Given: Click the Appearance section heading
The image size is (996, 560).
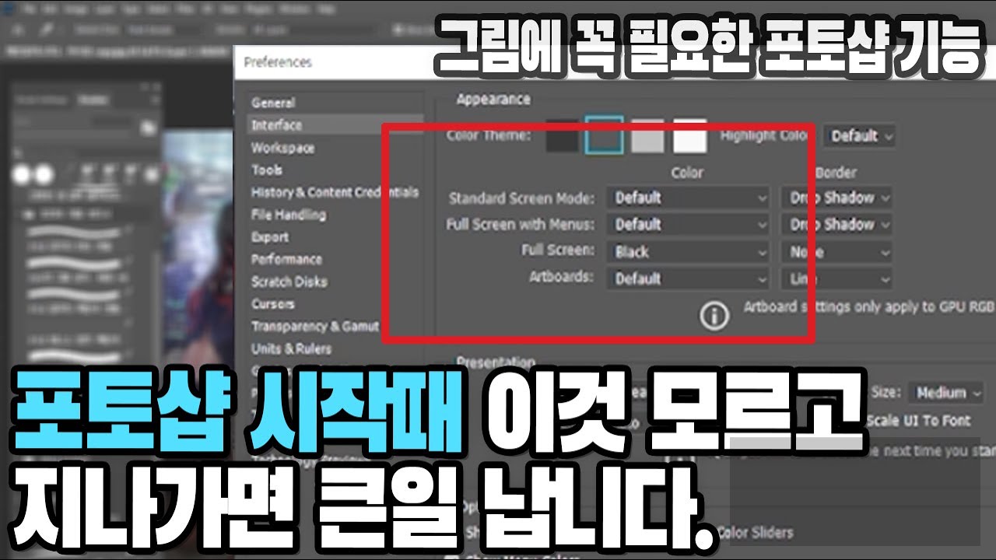Looking at the screenshot, I should (493, 100).
